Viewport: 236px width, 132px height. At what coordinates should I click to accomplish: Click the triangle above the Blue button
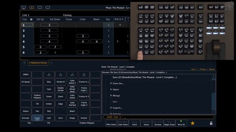point(49,74)
